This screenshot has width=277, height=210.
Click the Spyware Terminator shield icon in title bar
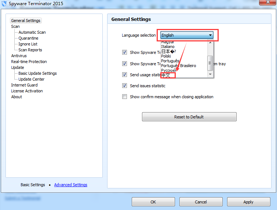point(4,4)
